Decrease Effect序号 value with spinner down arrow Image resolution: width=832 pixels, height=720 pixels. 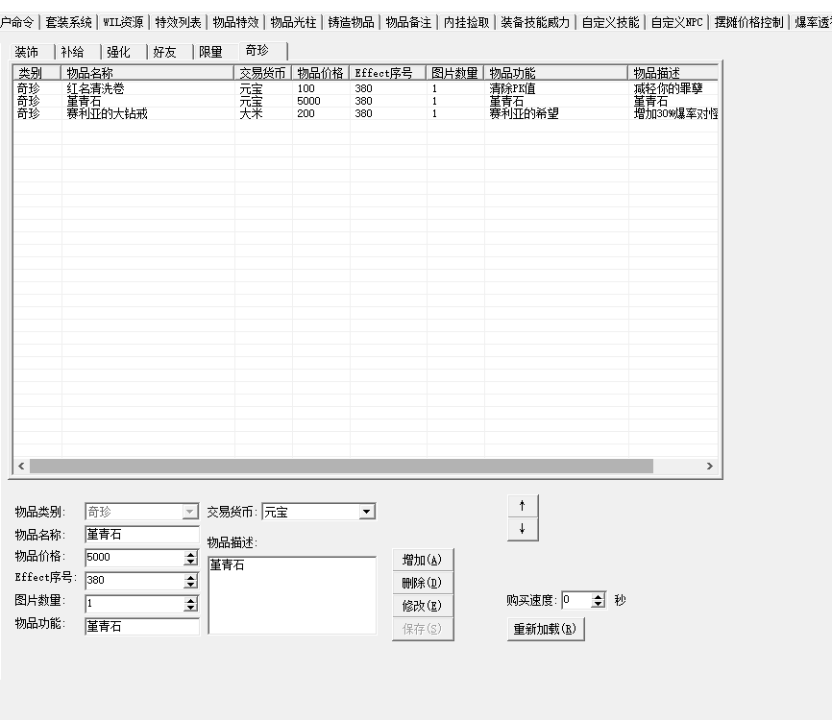pyautogui.click(x=190, y=585)
